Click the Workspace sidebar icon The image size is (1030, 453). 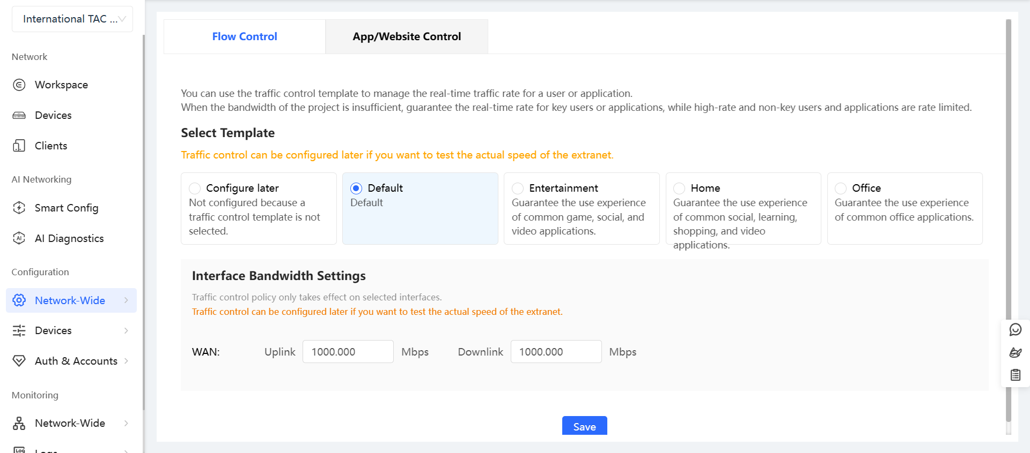pyautogui.click(x=19, y=85)
